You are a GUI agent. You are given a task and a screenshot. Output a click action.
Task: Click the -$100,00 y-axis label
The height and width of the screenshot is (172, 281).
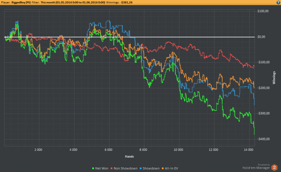(263, 62)
